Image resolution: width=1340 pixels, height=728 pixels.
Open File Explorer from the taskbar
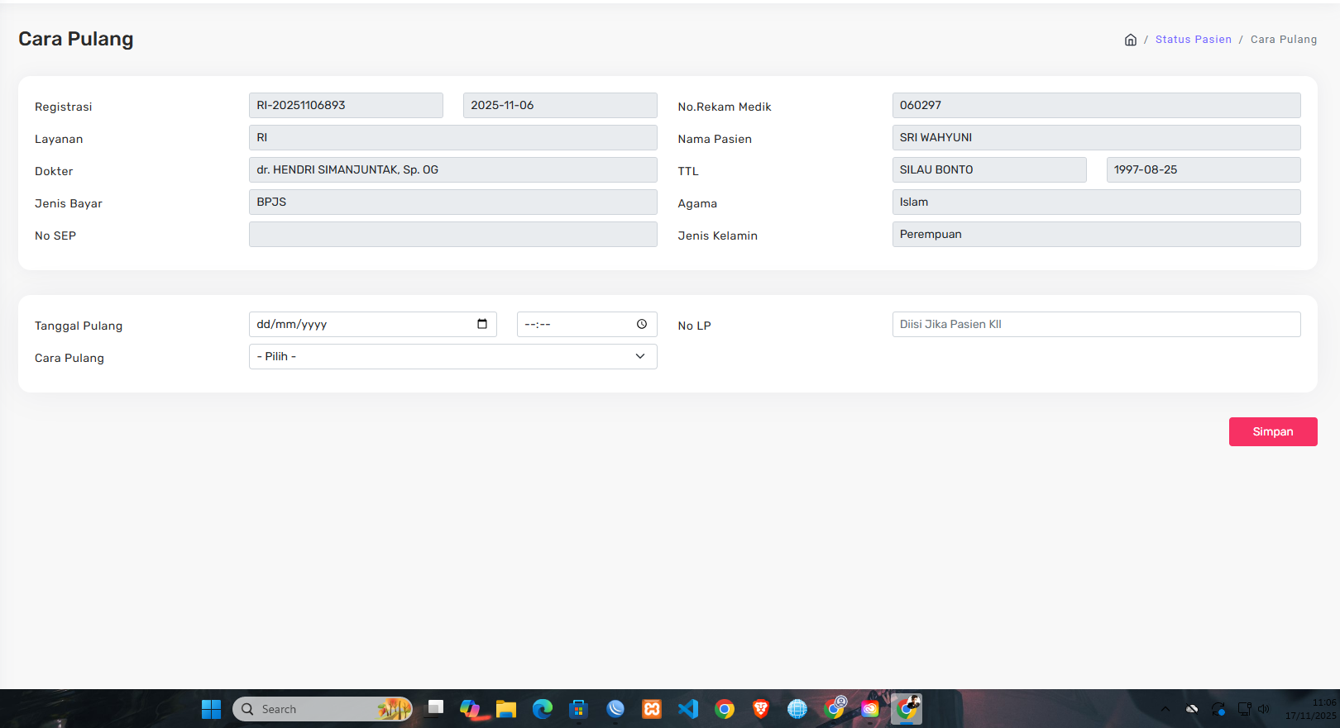pos(506,709)
